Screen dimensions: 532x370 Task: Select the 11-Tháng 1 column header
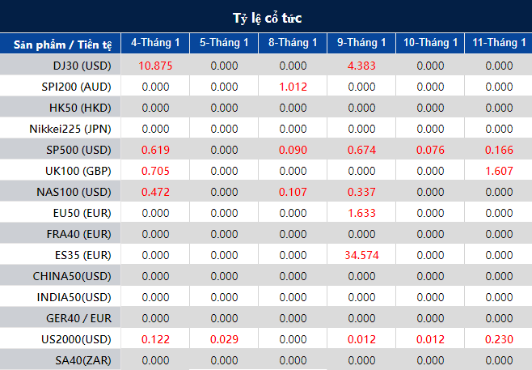498,43
